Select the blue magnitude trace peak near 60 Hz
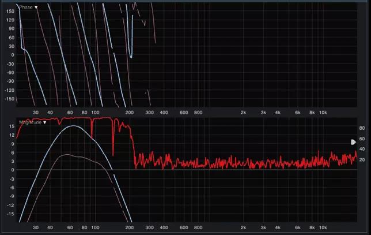The width and height of the screenshot is (371, 235). tap(72, 125)
